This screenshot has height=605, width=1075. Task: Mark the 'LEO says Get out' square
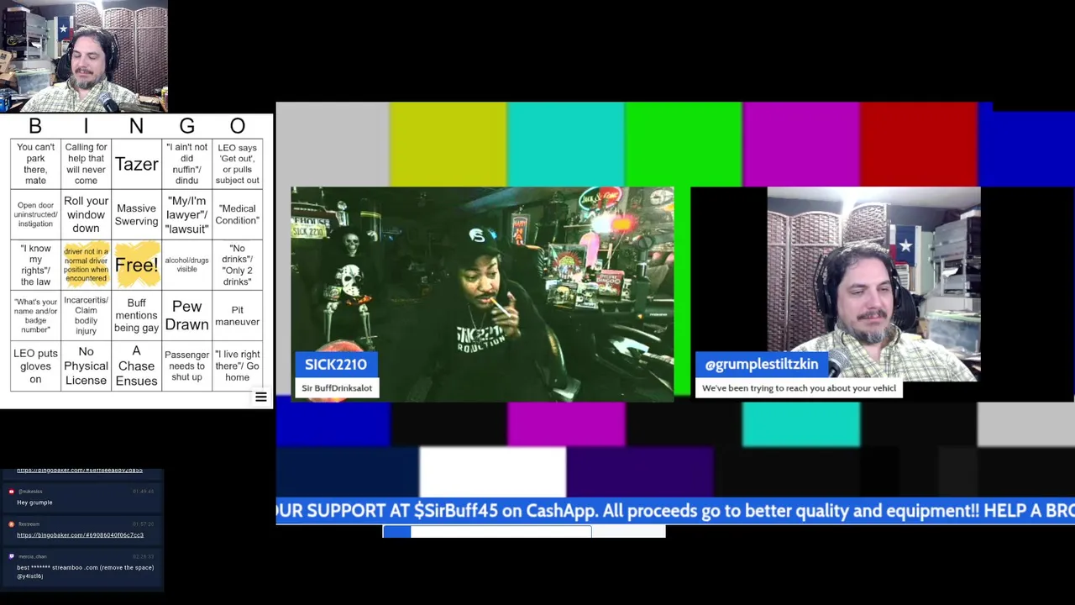pyautogui.click(x=237, y=164)
